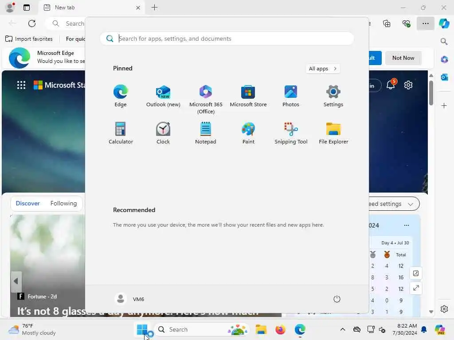Add an app to Edge sidebar
The image size is (454, 340).
coord(444,105)
